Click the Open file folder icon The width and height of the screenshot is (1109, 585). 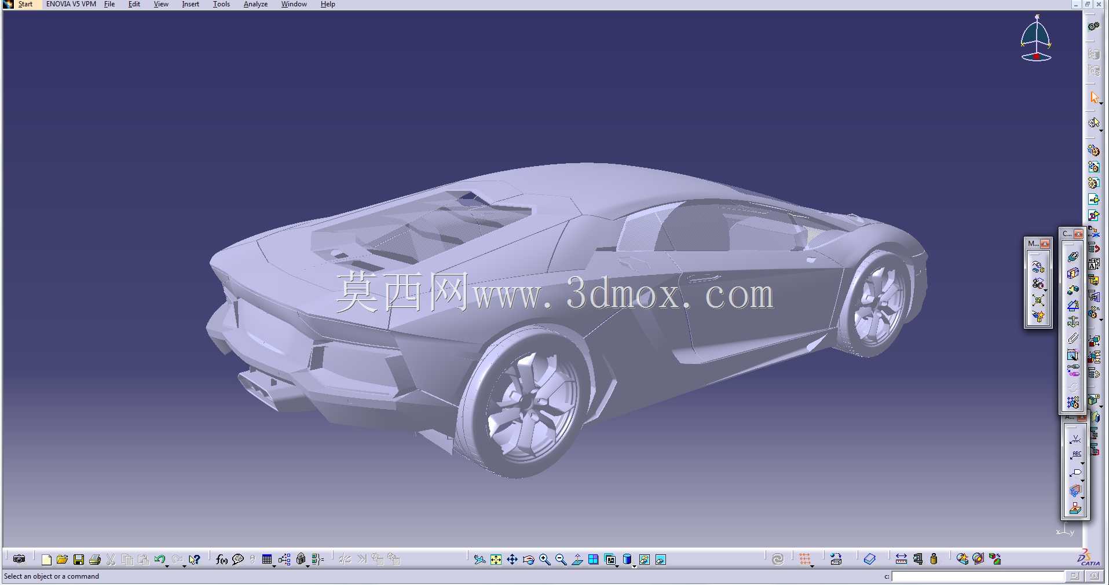tap(63, 559)
